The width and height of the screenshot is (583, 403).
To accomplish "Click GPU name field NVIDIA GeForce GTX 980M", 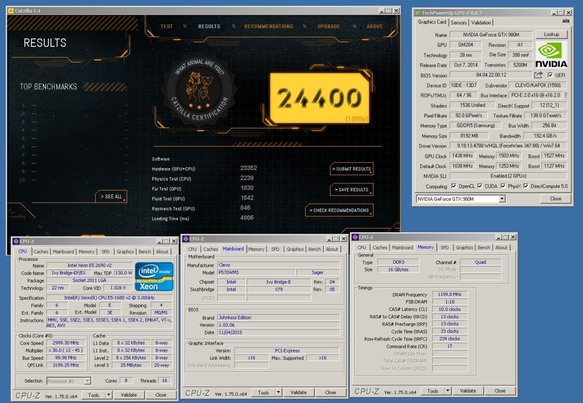I will point(491,35).
